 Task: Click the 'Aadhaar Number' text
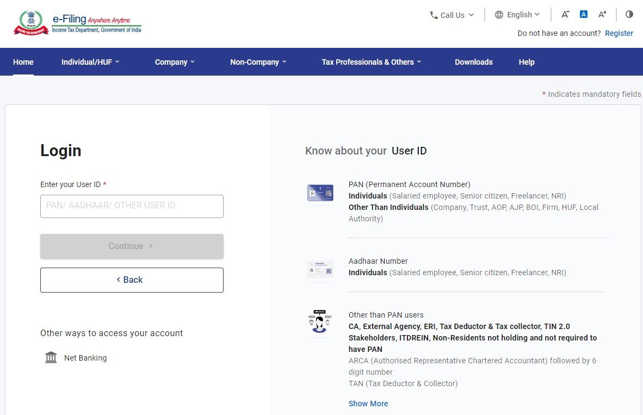pos(378,261)
